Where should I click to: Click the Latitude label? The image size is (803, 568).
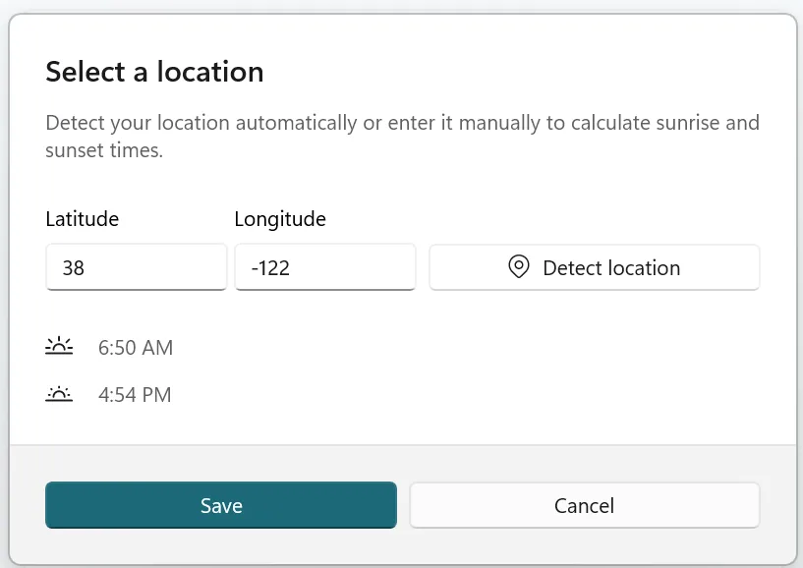[82, 218]
